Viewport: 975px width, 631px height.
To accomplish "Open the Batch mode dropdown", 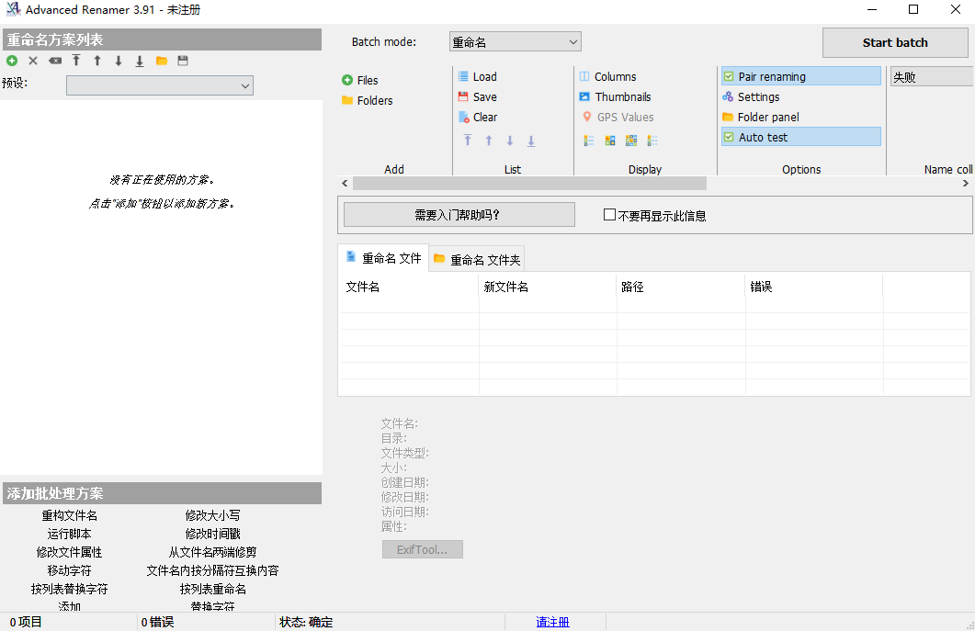I will [x=515, y=41].
